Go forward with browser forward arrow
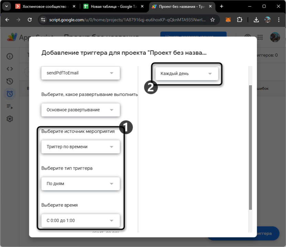The height and width of the screenshot is (247, 286). [x=18, y=20]
